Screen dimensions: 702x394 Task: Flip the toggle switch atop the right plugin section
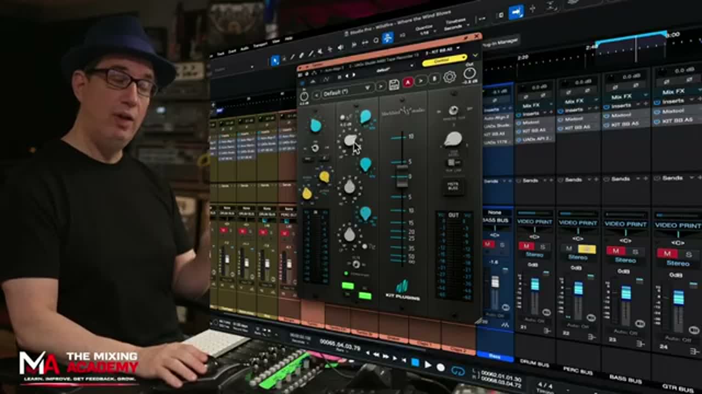tap(454, 111)
